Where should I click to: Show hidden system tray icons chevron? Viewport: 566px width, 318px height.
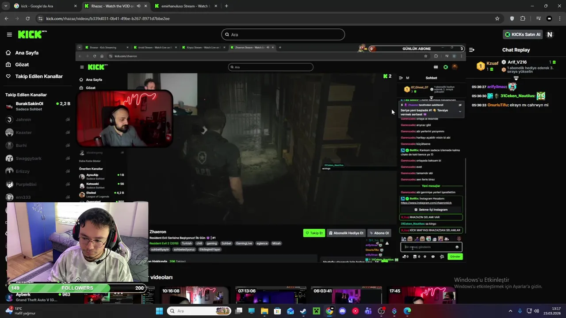pyautogui.click(x=510, y=311)
